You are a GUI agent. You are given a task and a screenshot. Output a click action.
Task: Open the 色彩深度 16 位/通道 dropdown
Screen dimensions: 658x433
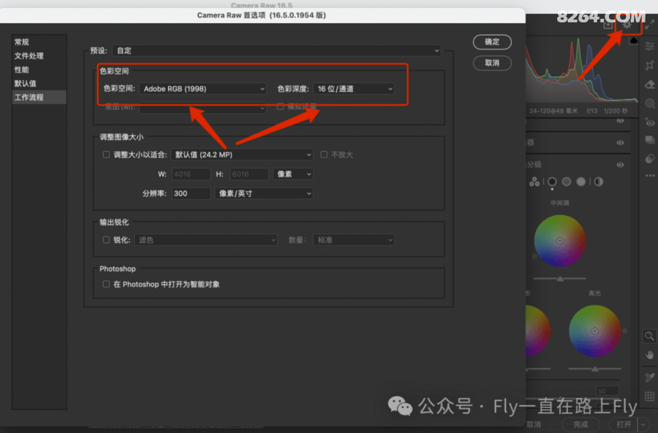point(354,89)
